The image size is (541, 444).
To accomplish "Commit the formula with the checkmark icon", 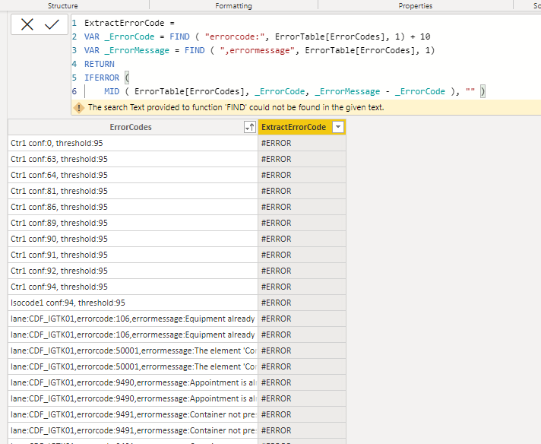I will click(52, 24).
